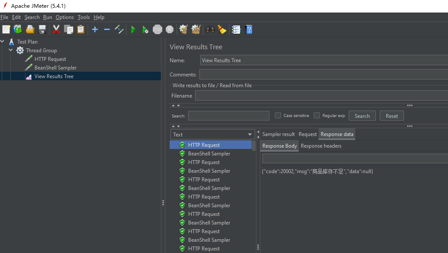This screenshot has width=448, height=253.
Task: Select HTTP Request in test plan tree
Action: coord(50,59)
